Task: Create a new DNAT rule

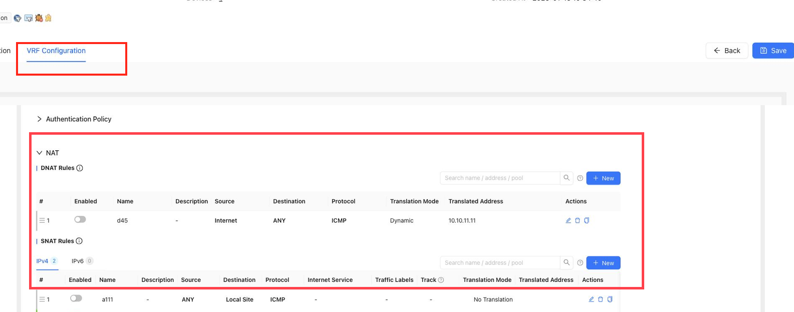Action: pos(603,178)
